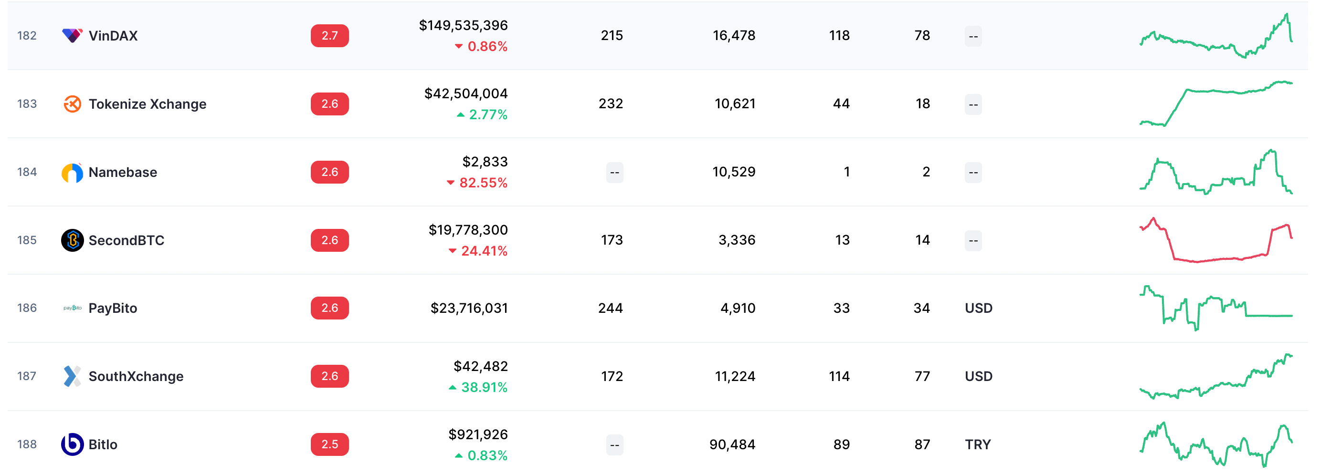Open the SecondBTC exchange link

click(127, 240)
